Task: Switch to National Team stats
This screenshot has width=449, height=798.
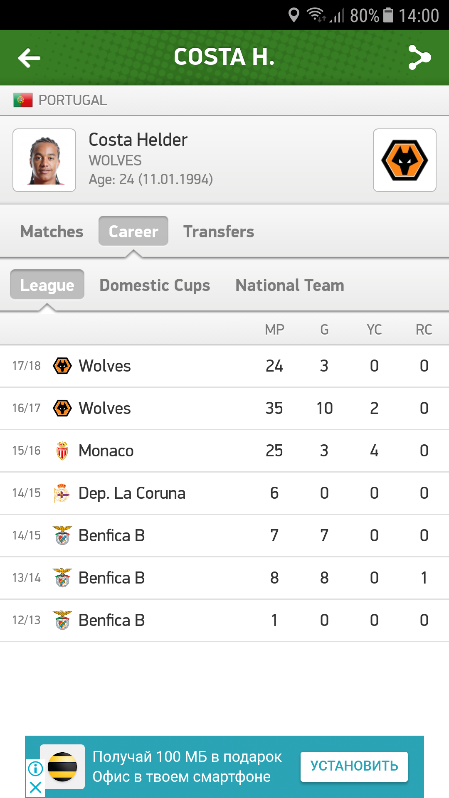Action: [290, 285]
